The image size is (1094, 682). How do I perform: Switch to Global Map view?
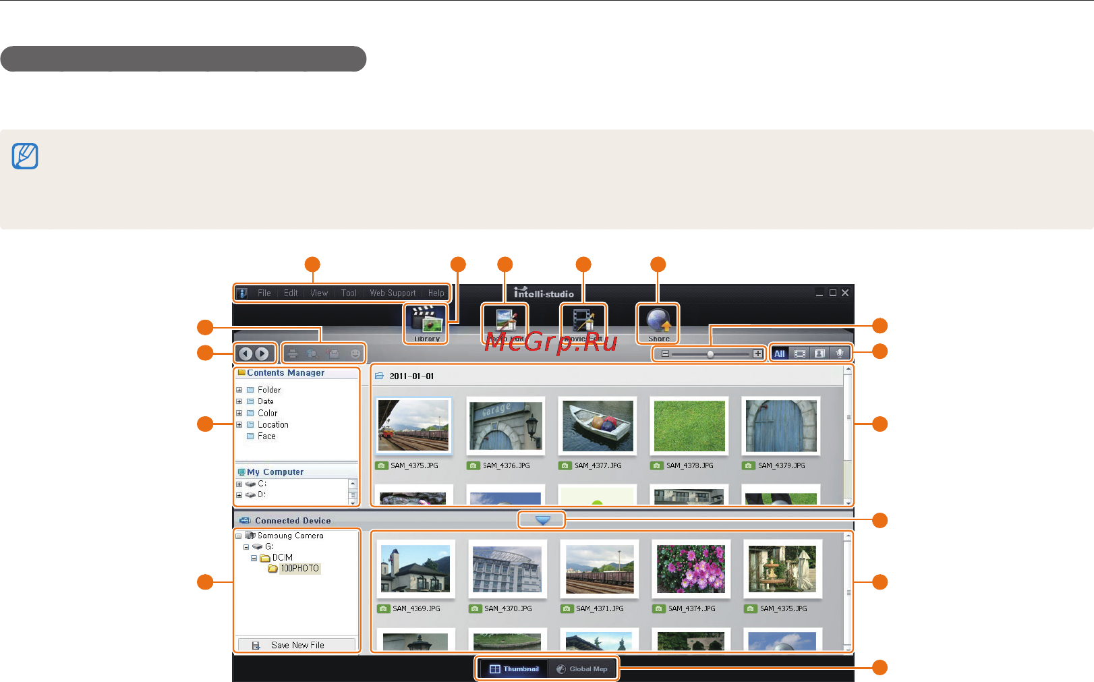582,669
